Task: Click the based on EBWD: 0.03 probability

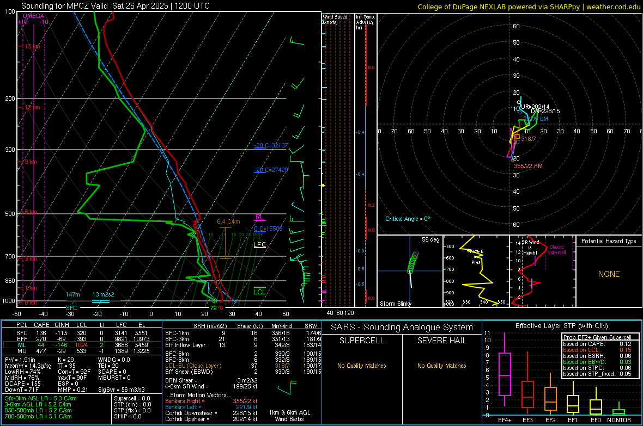Action: (x=597, y=362)
